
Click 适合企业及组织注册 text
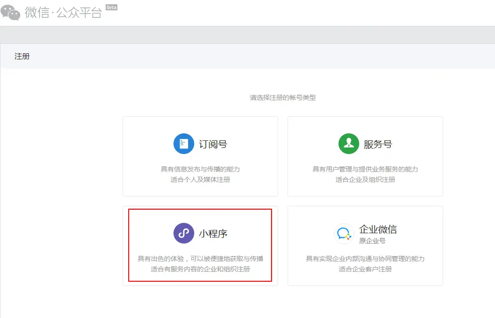(x=365, y=179)
